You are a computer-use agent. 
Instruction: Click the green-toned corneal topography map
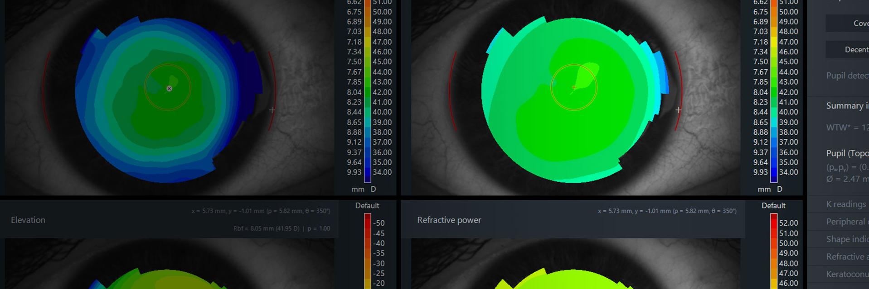point(574,99)
